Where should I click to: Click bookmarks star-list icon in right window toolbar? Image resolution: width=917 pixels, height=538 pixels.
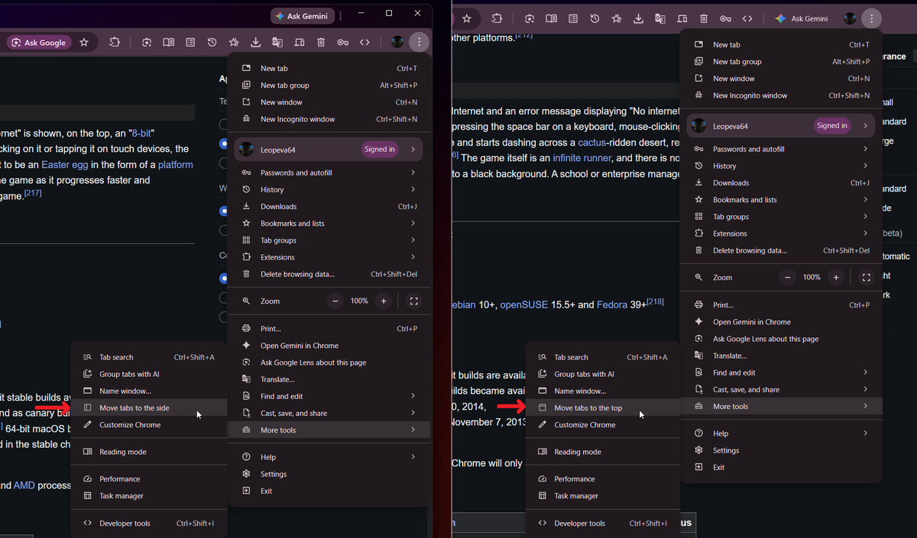pyautogui.click(x=616, y=18)
